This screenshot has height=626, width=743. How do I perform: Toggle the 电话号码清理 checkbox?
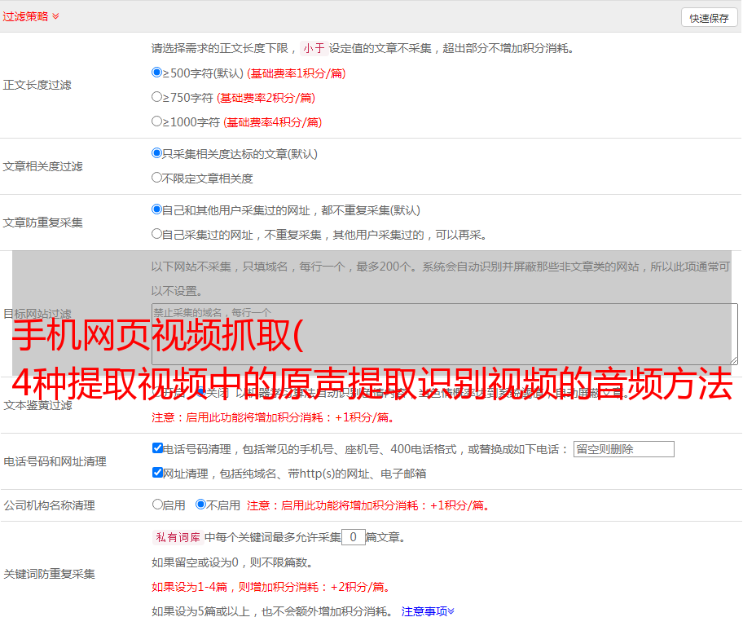click(x=157, y=448)
